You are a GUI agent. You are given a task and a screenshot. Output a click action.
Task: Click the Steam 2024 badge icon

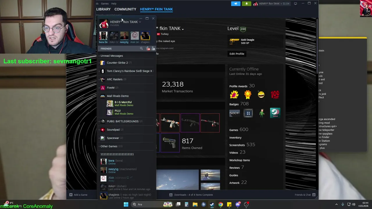[x=275, y=113]
